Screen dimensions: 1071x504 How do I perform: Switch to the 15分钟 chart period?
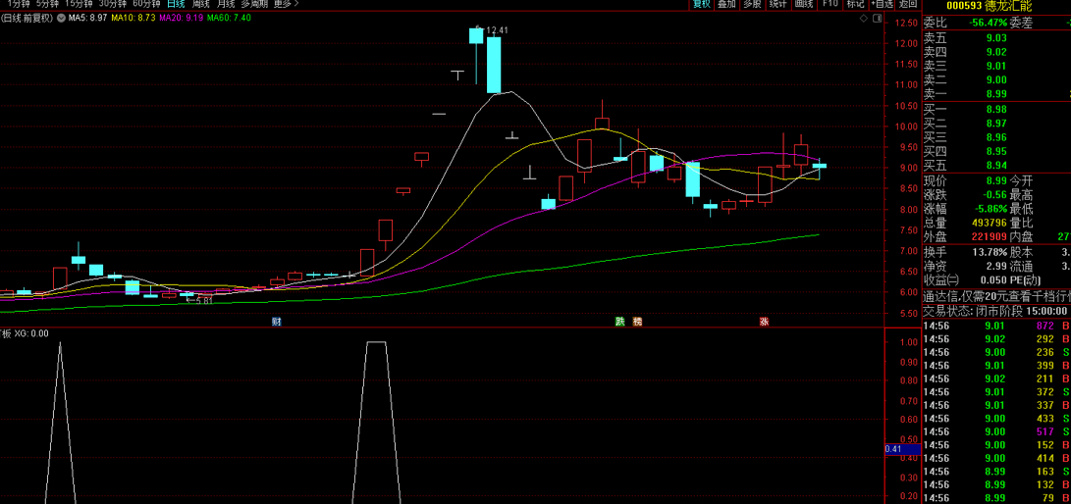(79, 3)
